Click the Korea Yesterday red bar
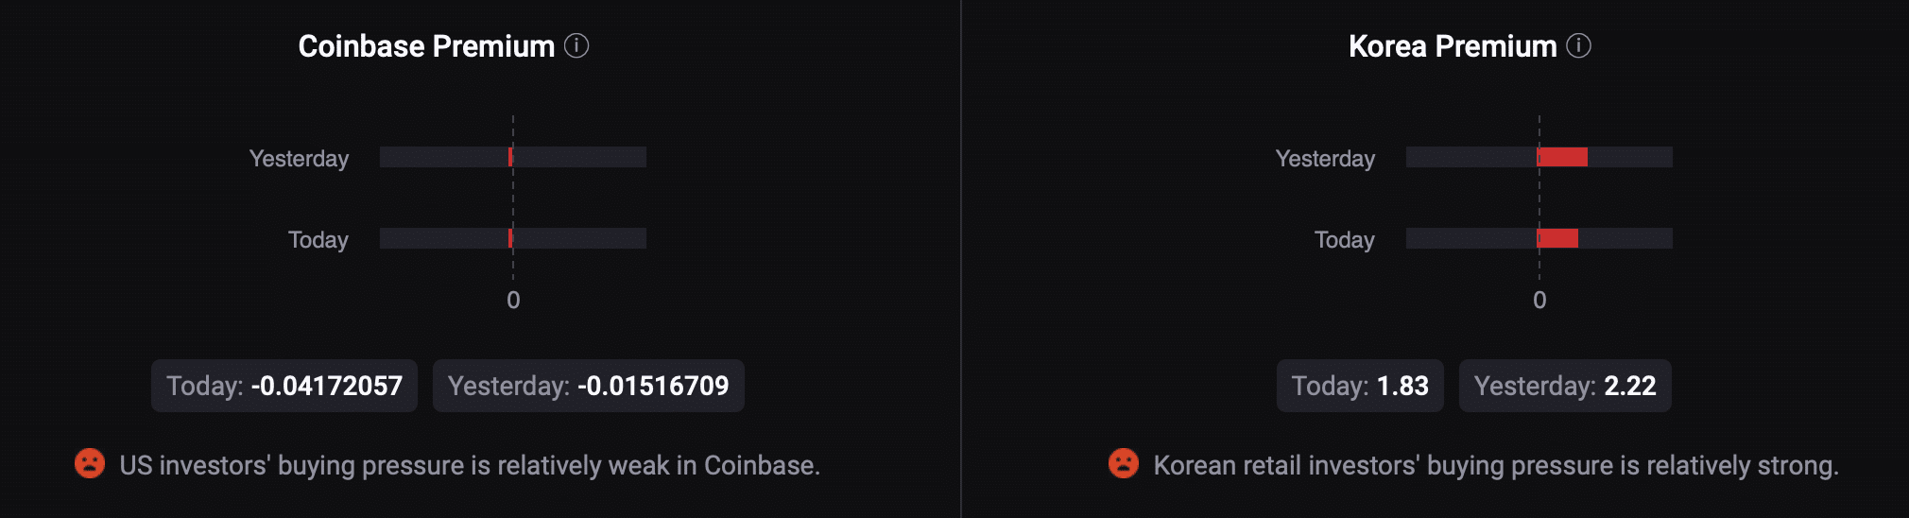This screenshot has width=1909, height=518. pos(1562,157)
